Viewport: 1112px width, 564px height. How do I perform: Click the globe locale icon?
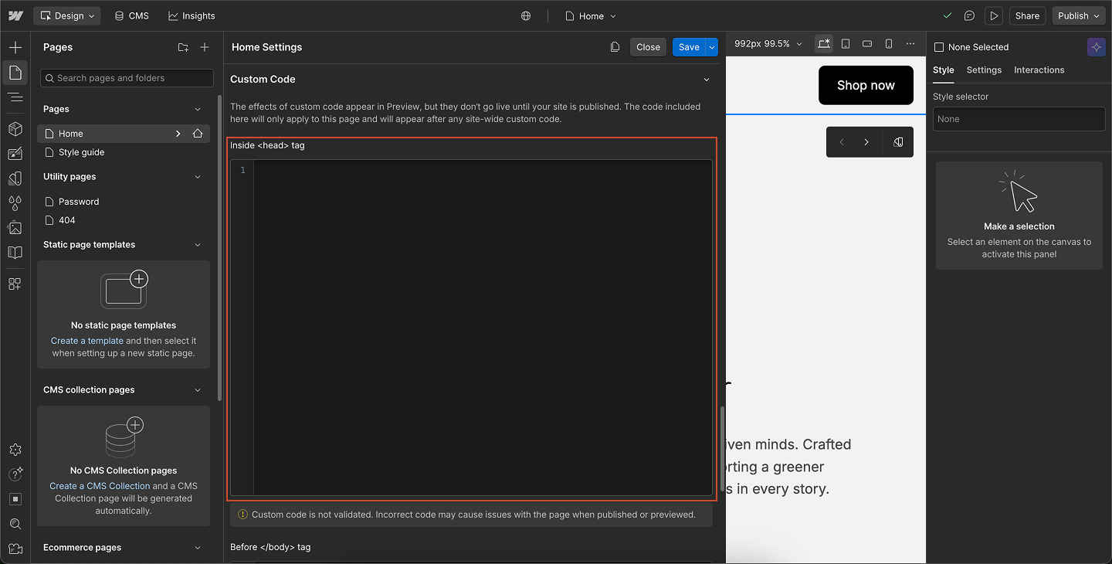tap(526, 15)
